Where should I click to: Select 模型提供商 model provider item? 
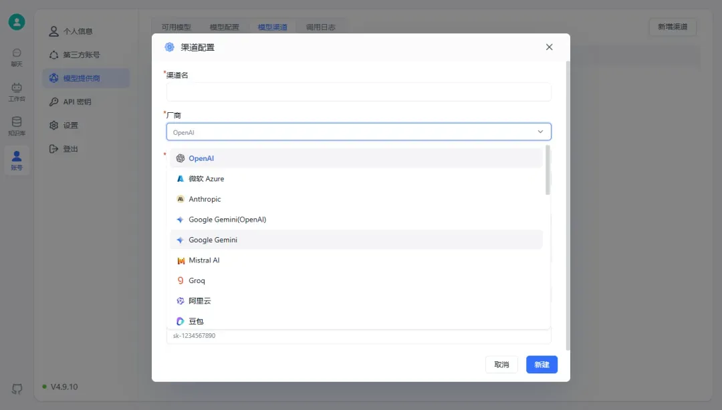pyautogui.click(x=86, y=78)
